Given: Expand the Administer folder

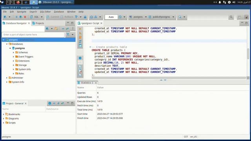Looking at the screenshot, I should click(x=7, y=78).
